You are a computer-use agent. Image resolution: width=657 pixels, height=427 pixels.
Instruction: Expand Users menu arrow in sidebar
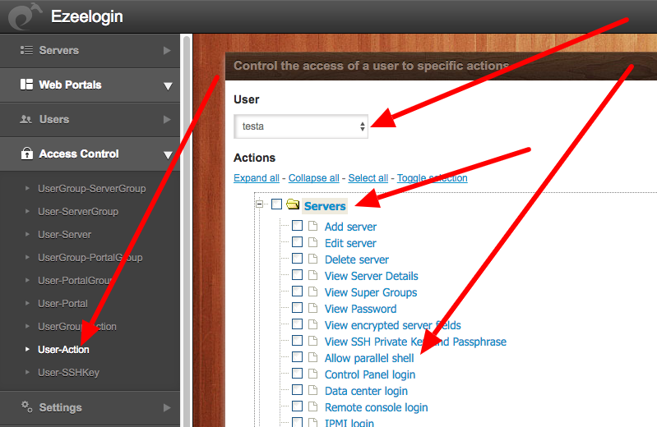(x=167, y=120)
